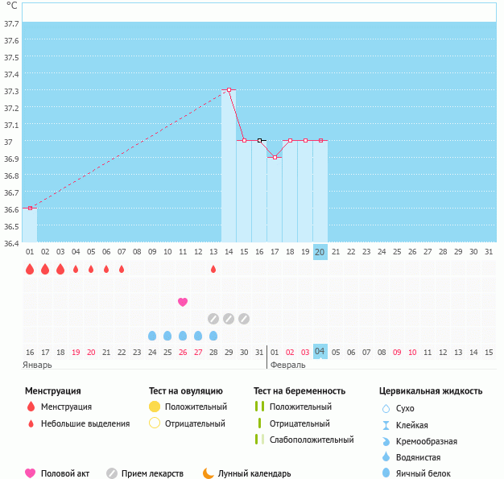This screenshot has height=479, width=504.
Task: Click the 37.7 axis value
Action: tap(11, 23)
